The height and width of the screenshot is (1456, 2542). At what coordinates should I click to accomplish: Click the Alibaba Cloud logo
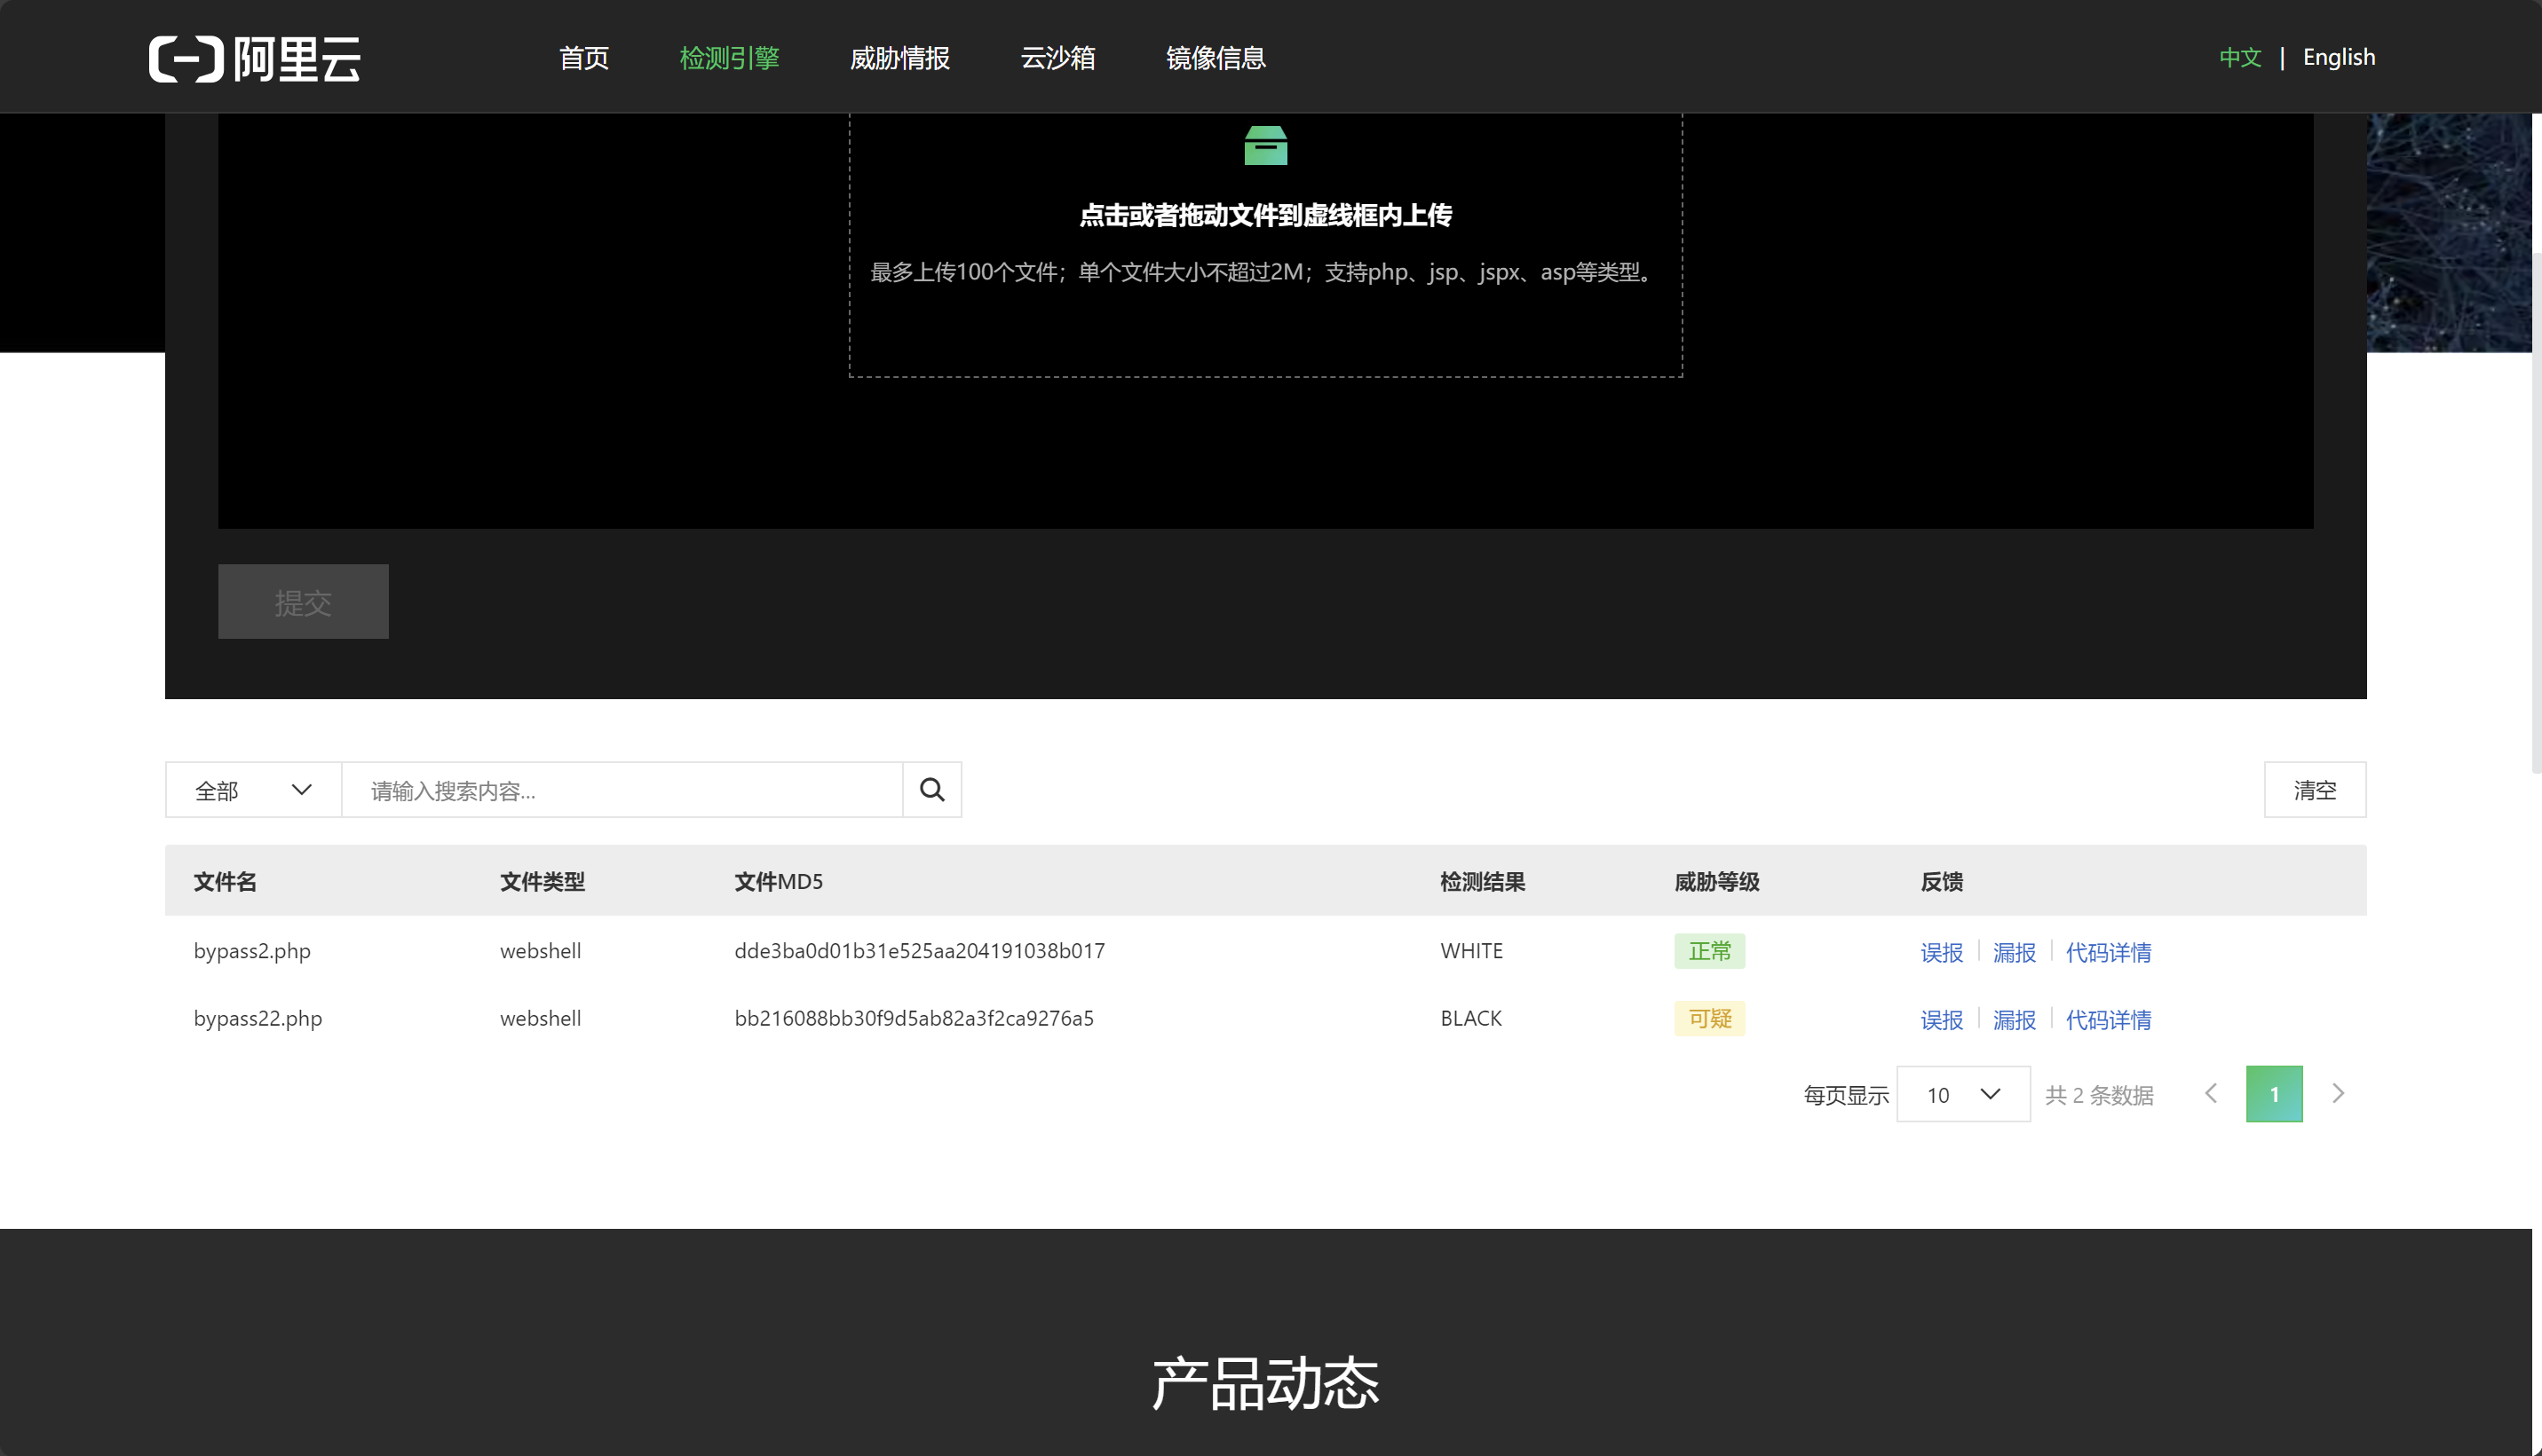(x=254, y=58)
